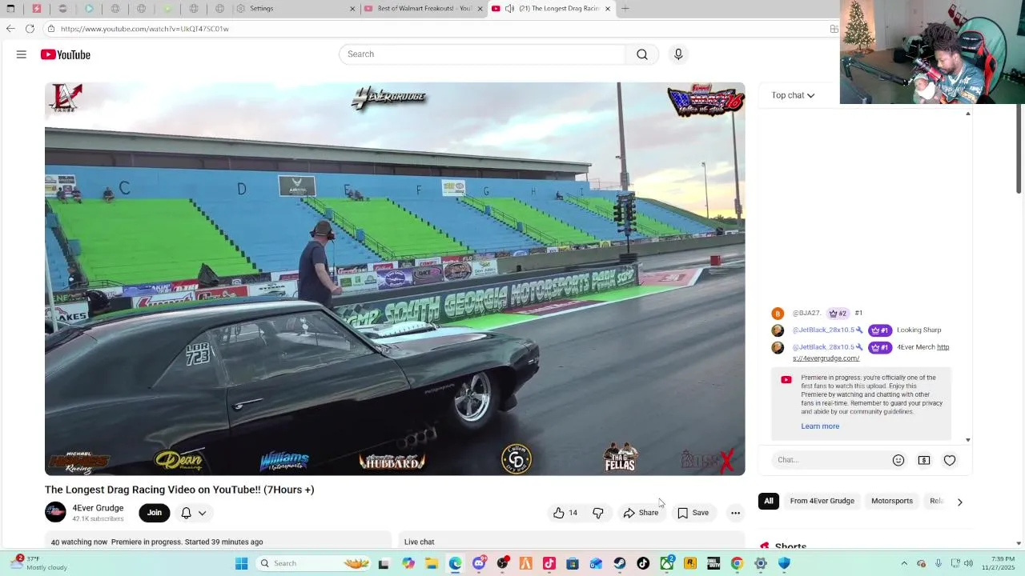This screenshot has height=576, width=1025.
Task: Open the Windows Start menu
Action: [x=241, y=563]
